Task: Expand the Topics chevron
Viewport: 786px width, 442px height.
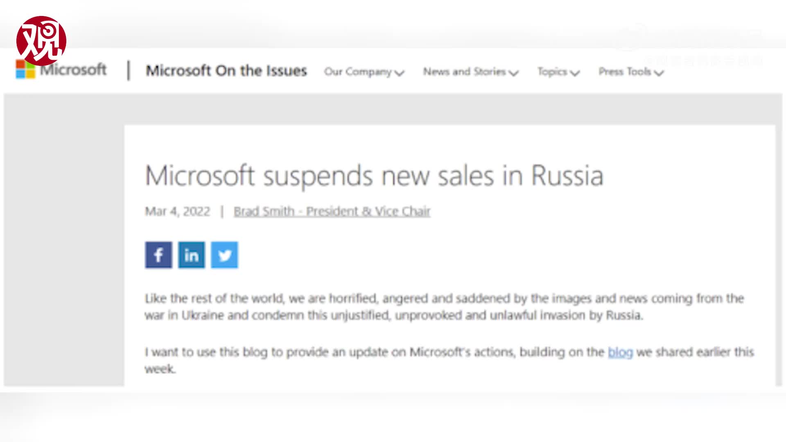Action: [575, 73]
